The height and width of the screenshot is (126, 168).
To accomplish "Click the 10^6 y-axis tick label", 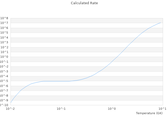I will [5, 28].
